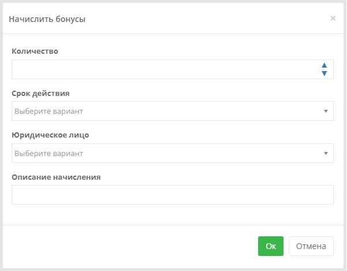Click Выберите вариант placeholder under Юридическое лицо
This screenshot has width=347, height=271.
(48, 153)
